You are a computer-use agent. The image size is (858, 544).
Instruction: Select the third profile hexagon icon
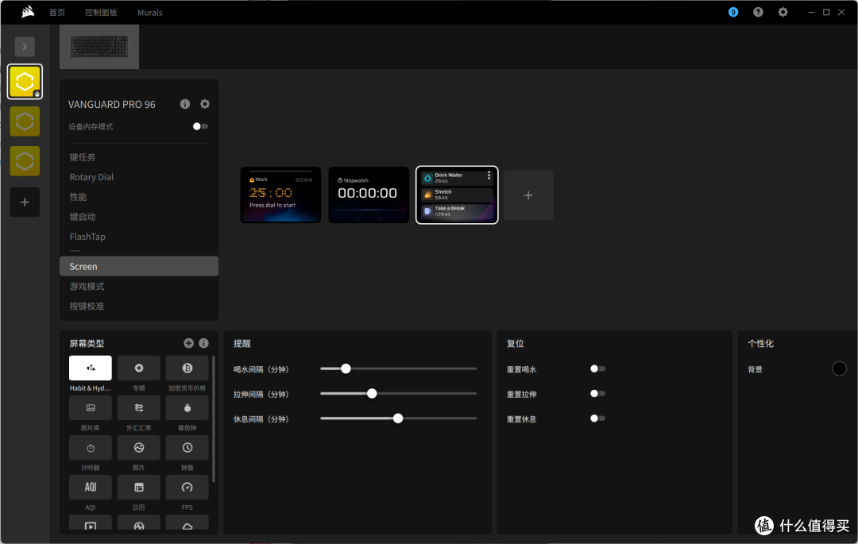tap(25, 161)
